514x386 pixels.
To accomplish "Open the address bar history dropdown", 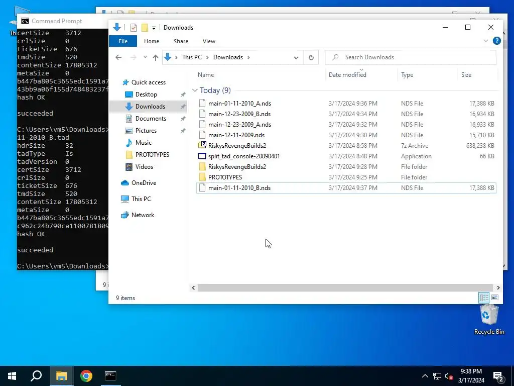I will tap(296, 57).
